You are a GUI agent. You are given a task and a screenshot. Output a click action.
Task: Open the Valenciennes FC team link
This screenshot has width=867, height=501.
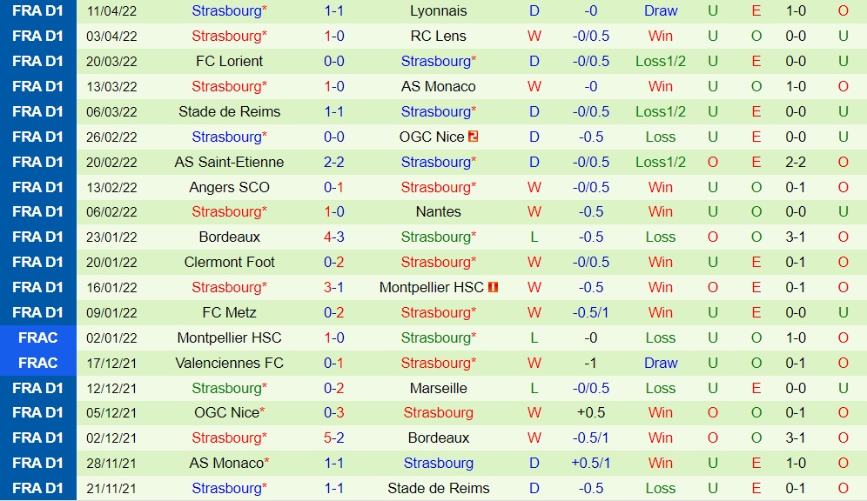click(229, 364)
